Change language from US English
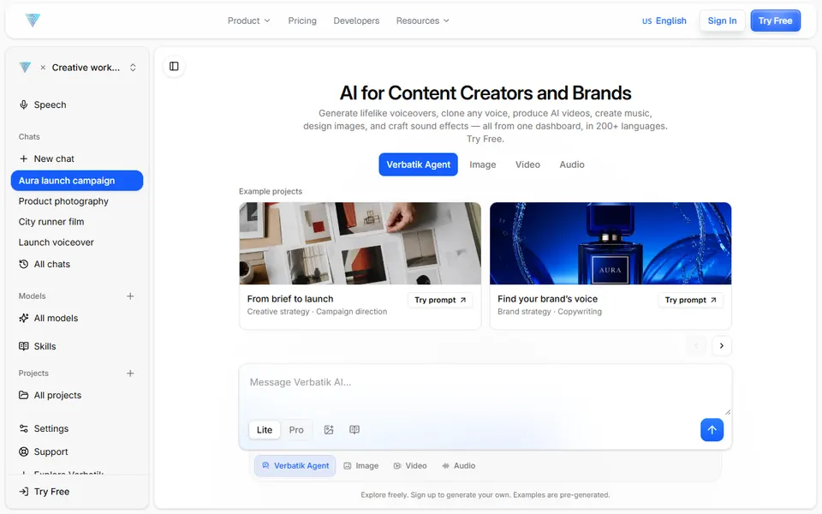 [x=664, y=21]
